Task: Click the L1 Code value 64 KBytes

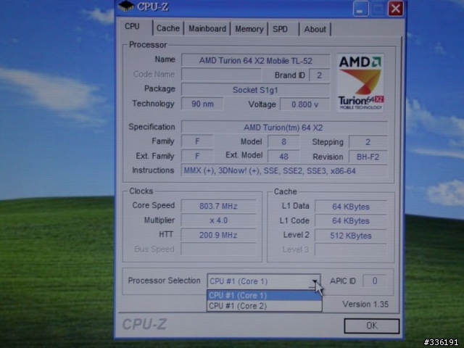Action: (x=351, y=221)
